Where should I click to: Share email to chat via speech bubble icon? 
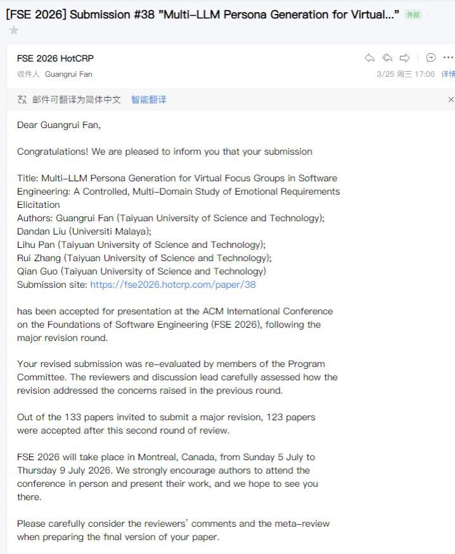pyautogui.click(x=431, y=58)
